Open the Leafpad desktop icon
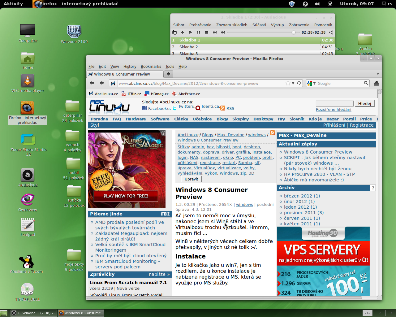 pyautogui.click(x=28, y=227)
